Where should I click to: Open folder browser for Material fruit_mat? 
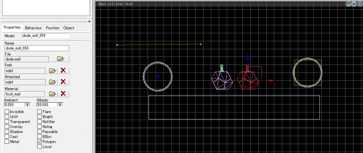pyautogui.click(x=52, y=94)
